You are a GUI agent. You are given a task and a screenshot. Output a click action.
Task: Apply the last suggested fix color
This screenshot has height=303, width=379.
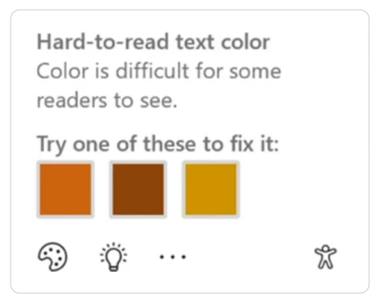pos(211,189)
